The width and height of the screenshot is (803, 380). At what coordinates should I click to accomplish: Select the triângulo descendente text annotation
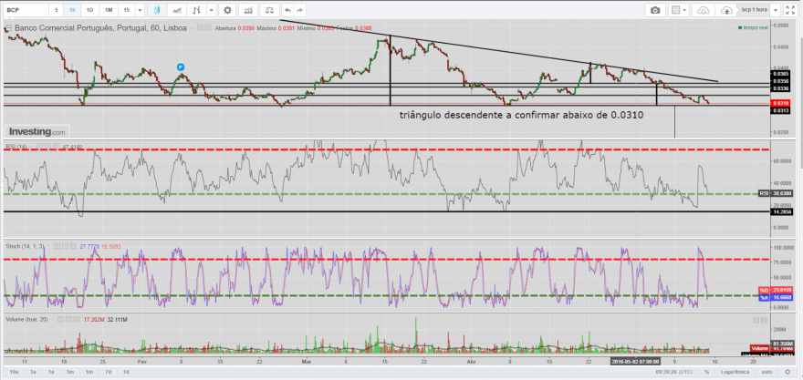(521, 116)
